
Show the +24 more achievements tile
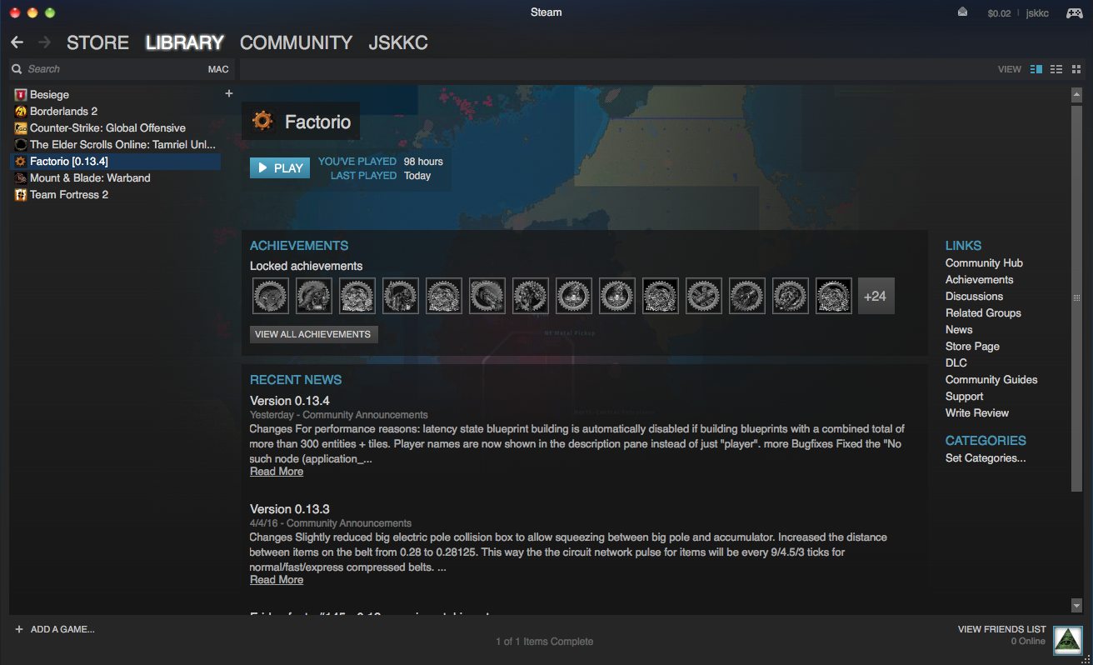876,296
